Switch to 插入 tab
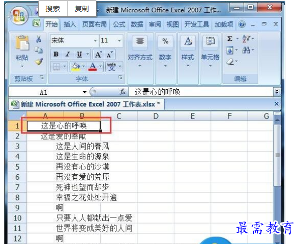 [70, 24]
